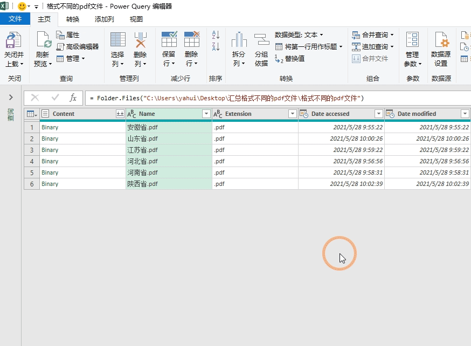Viewport: 471px width, 346px height.
Task: Select the Content column header
Action: 64,114
